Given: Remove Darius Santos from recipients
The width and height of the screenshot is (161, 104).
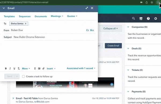Looking at the screenshot, I should pos(26,24).
